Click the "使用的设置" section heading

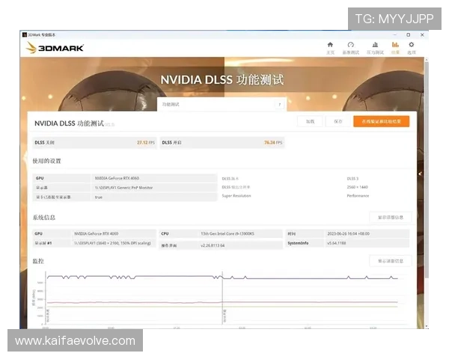46,161
